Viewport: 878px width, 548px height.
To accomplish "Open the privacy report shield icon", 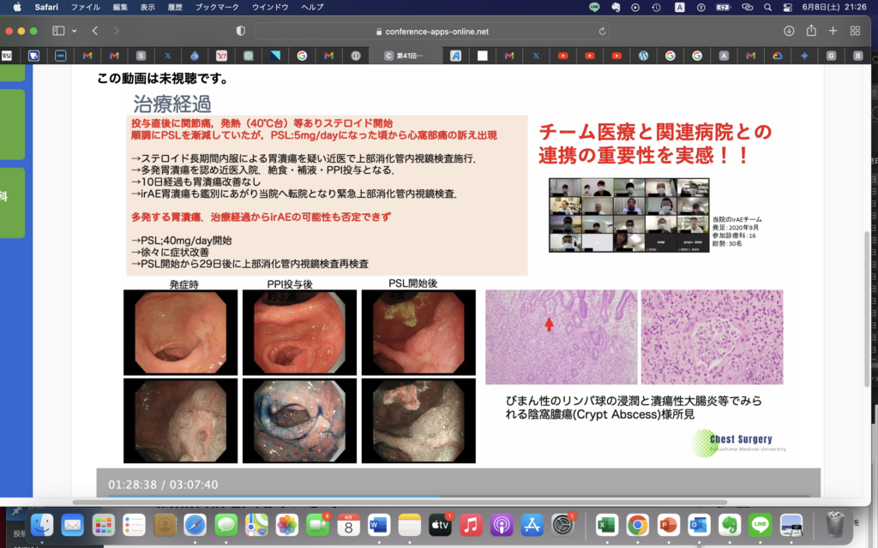I will coord(240,31).
